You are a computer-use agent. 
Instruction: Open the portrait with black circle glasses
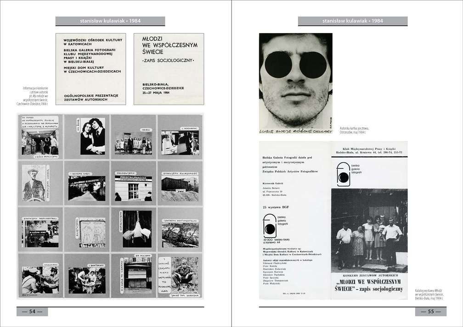pyautogui.click(x=296, y=81)
